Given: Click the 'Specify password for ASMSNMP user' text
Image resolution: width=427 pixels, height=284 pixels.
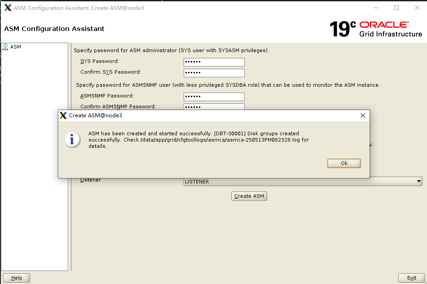Looking at the screenshot, I should [228, 85].
